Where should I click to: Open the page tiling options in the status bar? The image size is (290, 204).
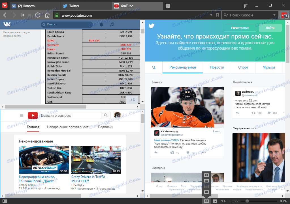click(206, 201)
